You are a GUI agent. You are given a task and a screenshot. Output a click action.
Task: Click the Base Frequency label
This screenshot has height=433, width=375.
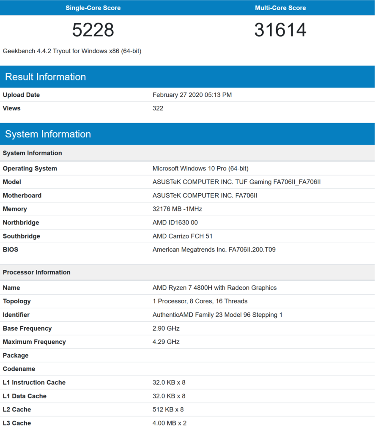coord(27,328)
